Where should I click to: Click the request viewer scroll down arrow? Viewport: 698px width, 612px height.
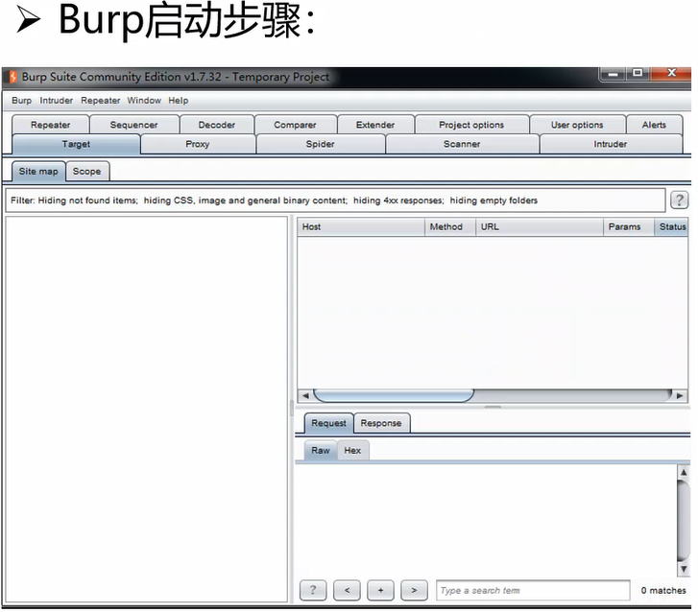(684, 569)
